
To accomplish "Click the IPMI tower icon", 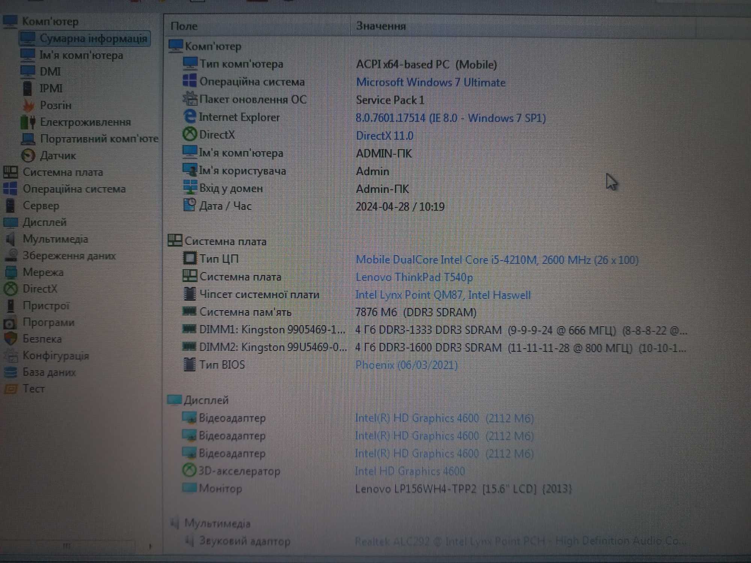I will (x=27, y=88).
